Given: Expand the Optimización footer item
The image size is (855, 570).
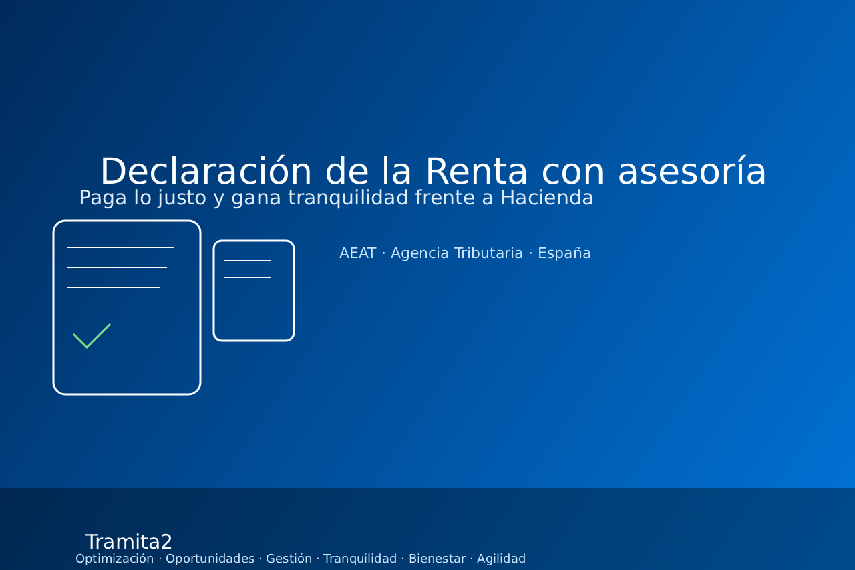Looking at the screenshot, I should [114, 558].
